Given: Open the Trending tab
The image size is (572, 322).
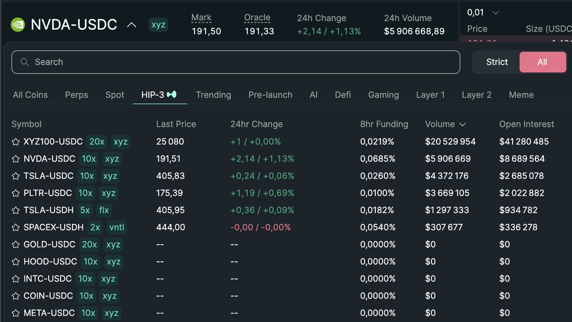Looking at the screenshot, I should (214, 95).
